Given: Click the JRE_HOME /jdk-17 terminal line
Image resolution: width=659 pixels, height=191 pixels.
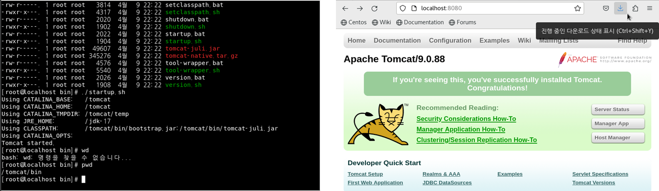Looking at the screenshot, I should [x=56, y=121].
